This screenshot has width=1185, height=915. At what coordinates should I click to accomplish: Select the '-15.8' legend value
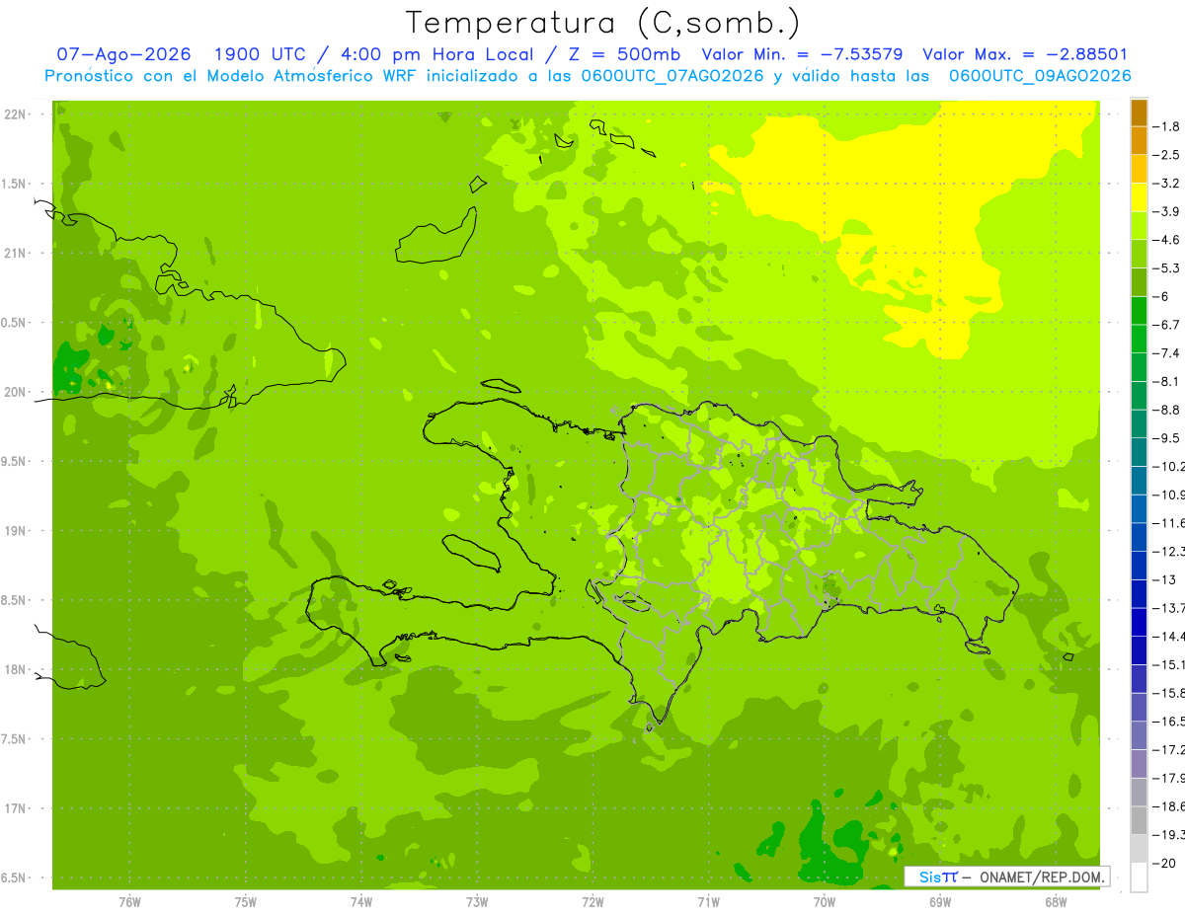point(1168,693)
